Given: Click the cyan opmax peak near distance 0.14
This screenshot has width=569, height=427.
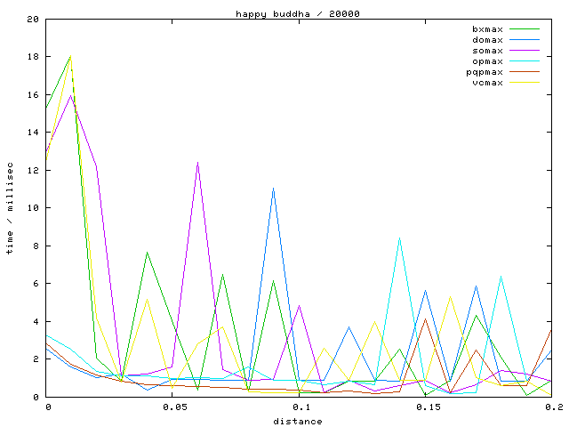Looking at the screenshot, I should [x=400, y=238].
